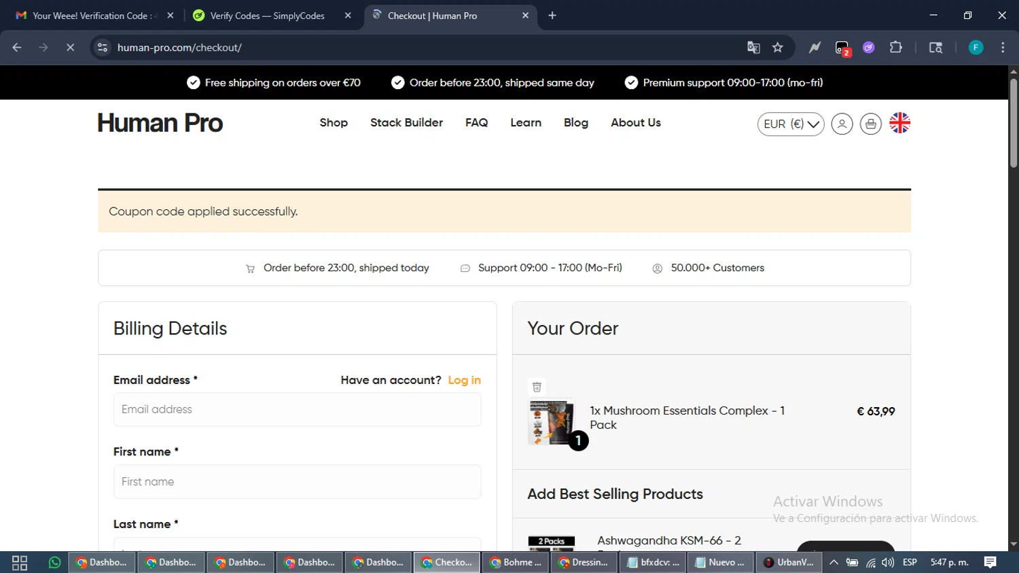Open Chrome three-dot menu
The image size is (1019, 573).
pyautogui.click(x=1003, y=48)
